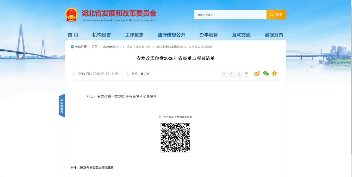Open attachment 2026年省级重点项目清单
Screen dimensions: 352x177
[96, 167]
